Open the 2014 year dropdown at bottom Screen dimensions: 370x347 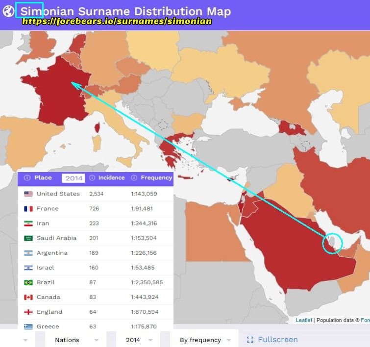pos(139,340)
